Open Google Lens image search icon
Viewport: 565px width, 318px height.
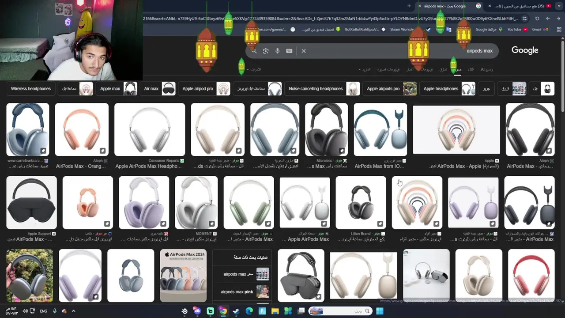pyautogui.click(x=266, y=51)
